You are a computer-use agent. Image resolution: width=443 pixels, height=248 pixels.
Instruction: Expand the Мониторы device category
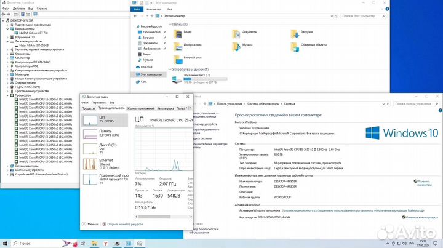(8, 74)
